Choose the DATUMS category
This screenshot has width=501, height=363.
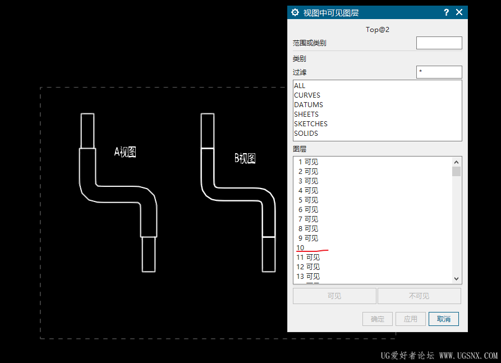(308, 105)
